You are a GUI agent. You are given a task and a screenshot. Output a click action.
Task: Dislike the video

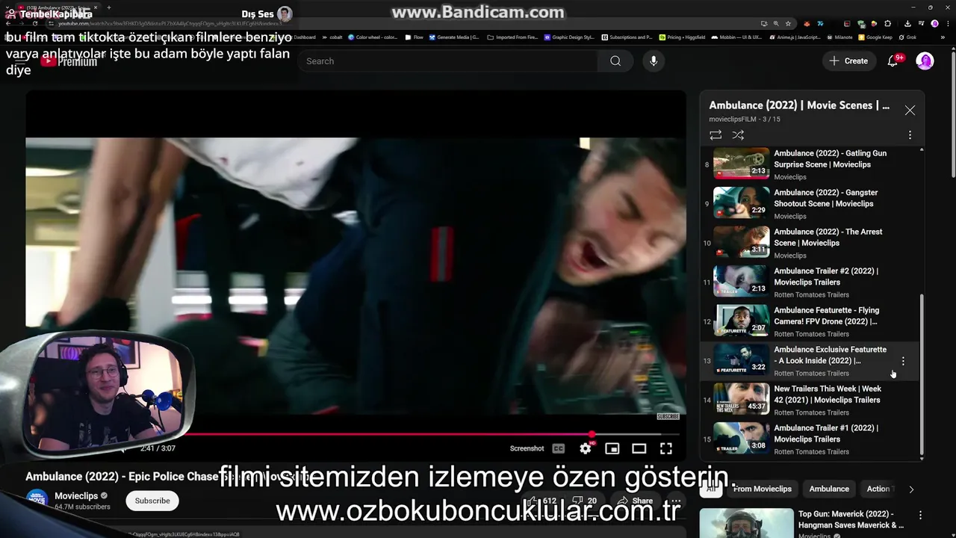(x=585, y=501)
